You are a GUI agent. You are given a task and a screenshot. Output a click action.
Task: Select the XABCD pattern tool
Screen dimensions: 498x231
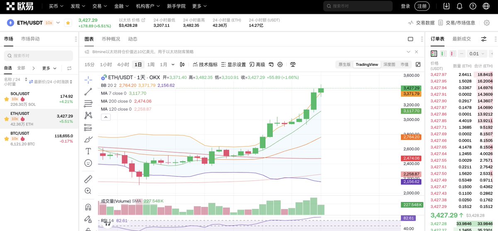pos(88,115)
